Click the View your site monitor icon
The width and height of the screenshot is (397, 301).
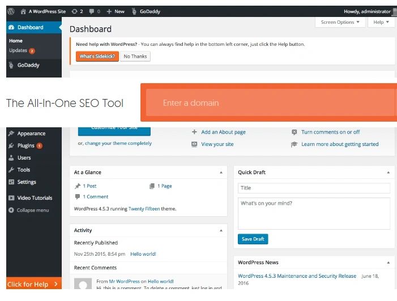194,144
